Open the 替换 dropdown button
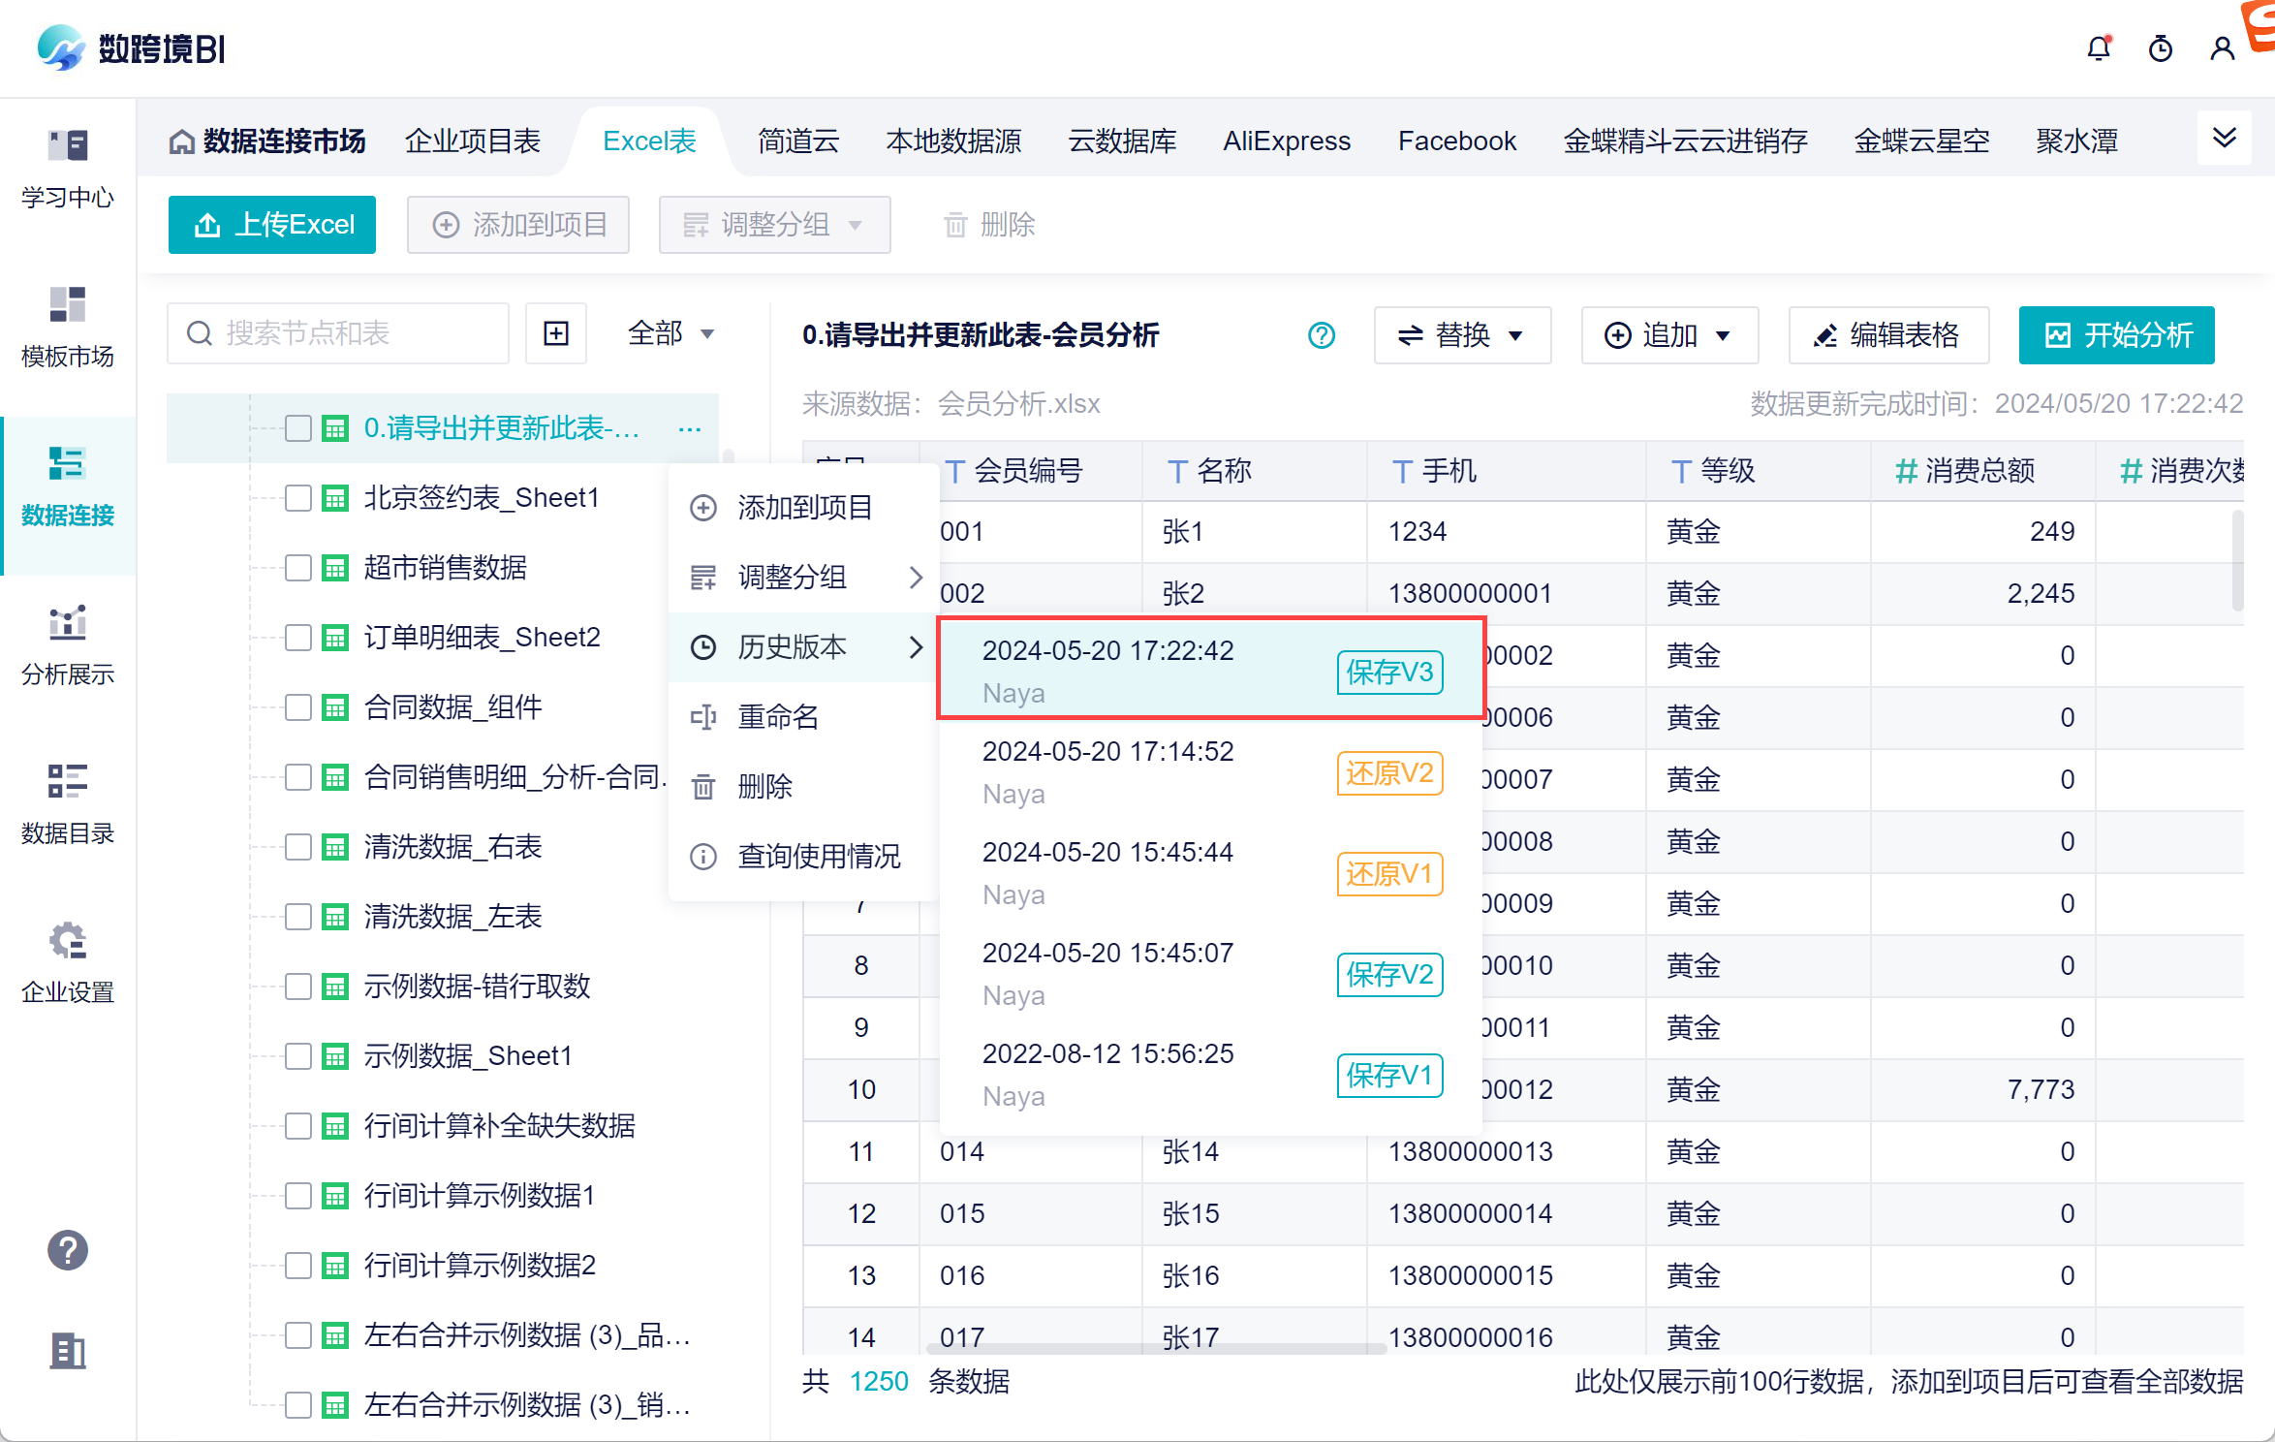 1461,335
